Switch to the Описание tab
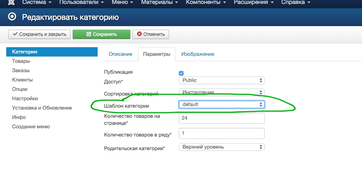The image size is (362, 193). (x=120, y=54)
